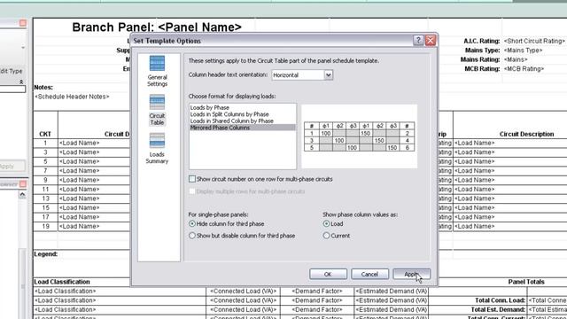
Task: Click the Edit Type button in the left panel
Action: (12, 71)
